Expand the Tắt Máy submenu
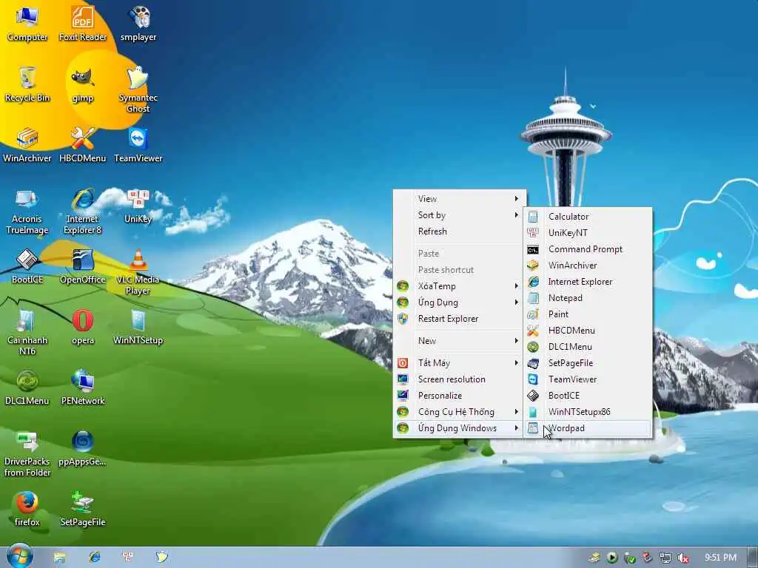Screen dimensions: 758x568 point(459,362)
